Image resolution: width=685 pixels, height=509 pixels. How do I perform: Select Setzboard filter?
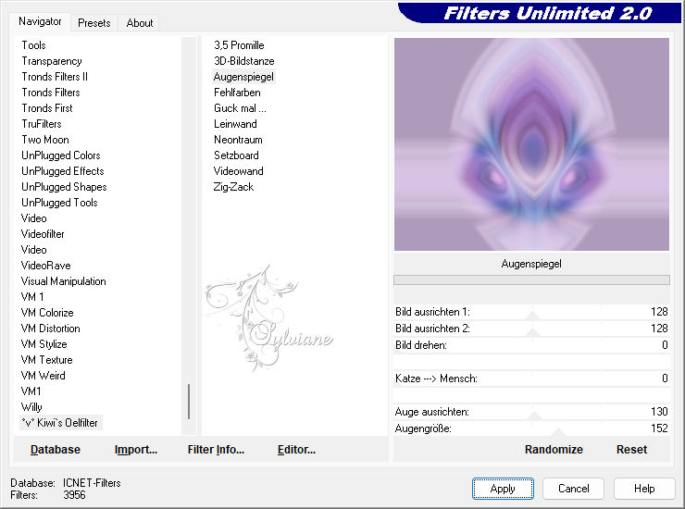pos(236,155)
